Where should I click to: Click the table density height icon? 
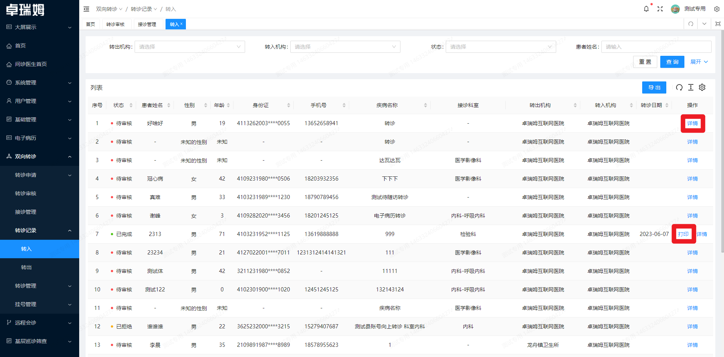(691, 87)
